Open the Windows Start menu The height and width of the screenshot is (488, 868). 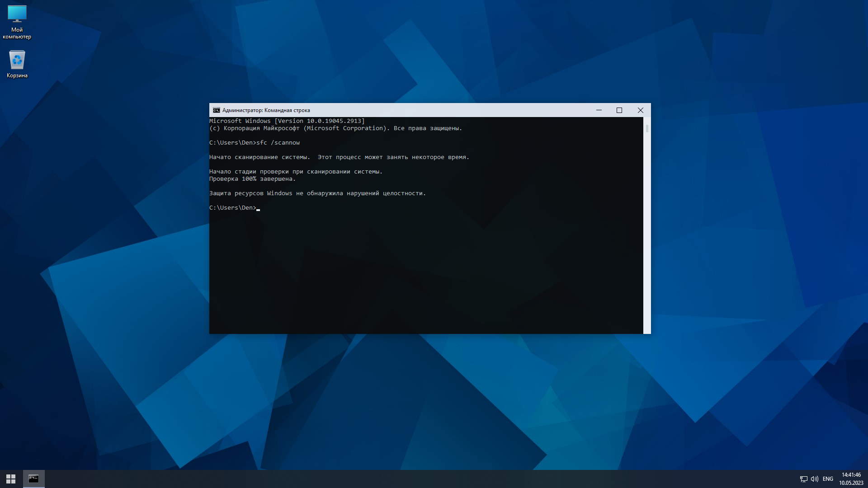tap(11, 479)
